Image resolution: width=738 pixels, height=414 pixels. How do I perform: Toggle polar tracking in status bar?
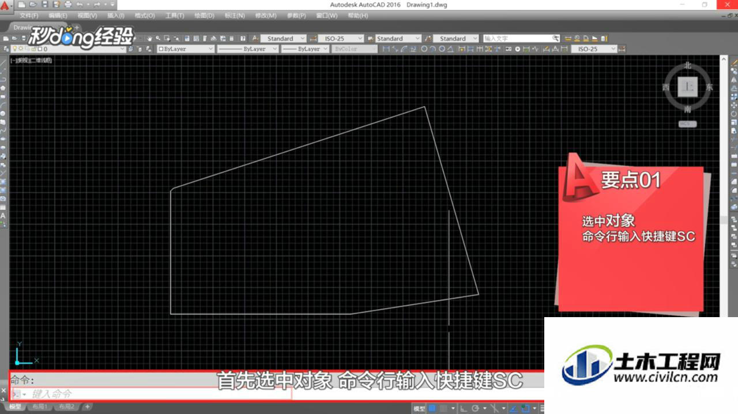[x=476, y=408]
